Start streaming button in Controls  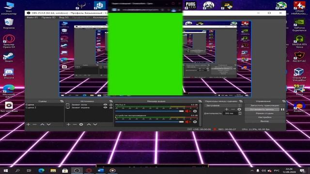[x=265, y=105]
